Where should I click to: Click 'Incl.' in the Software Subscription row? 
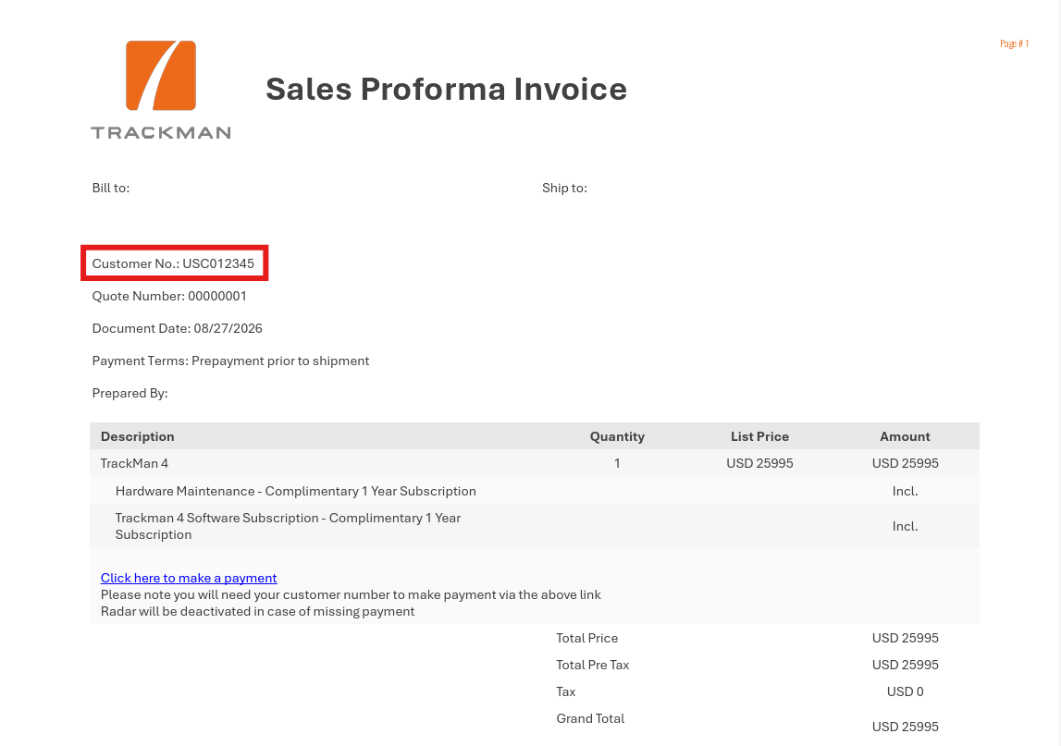click(x=906, y=526)
